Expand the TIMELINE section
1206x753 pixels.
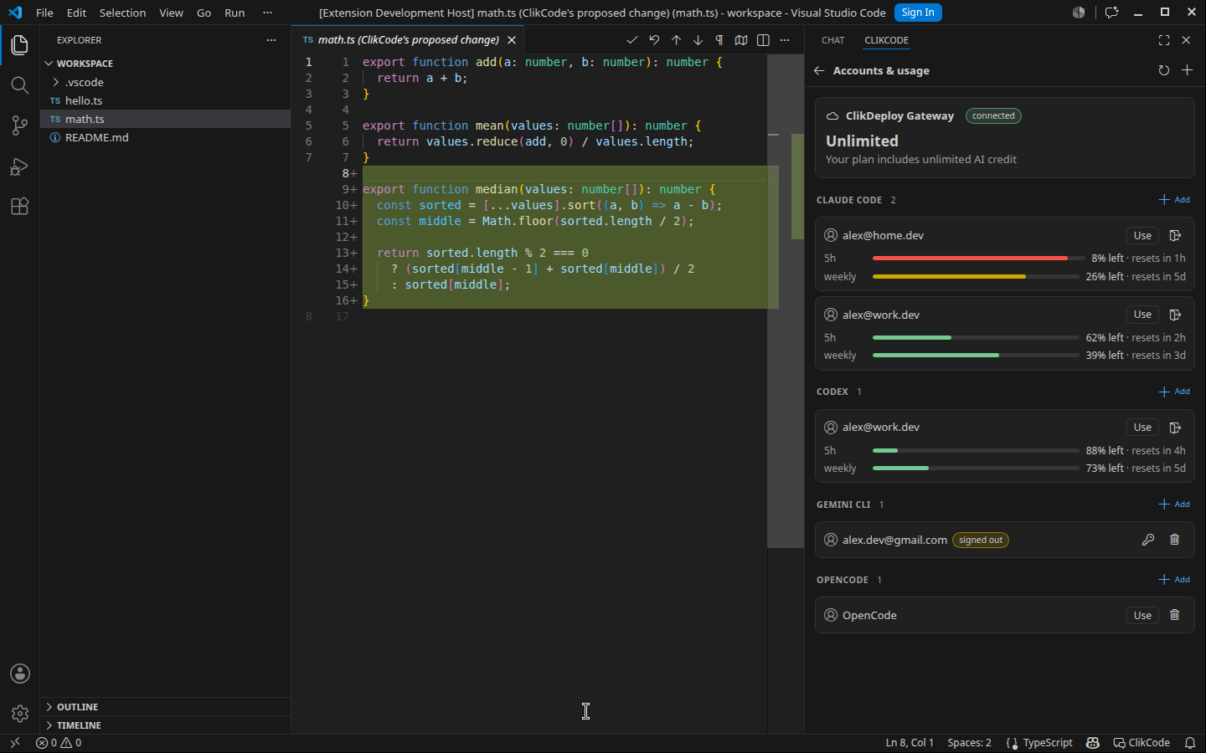point(165,725)
